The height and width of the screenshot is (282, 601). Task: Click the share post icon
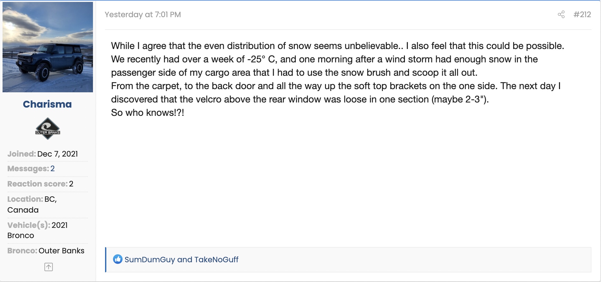561,14
